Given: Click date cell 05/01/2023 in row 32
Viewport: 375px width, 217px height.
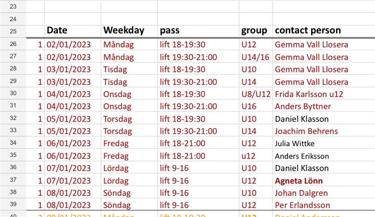Looking at the screenshot, I should (72, 119).
